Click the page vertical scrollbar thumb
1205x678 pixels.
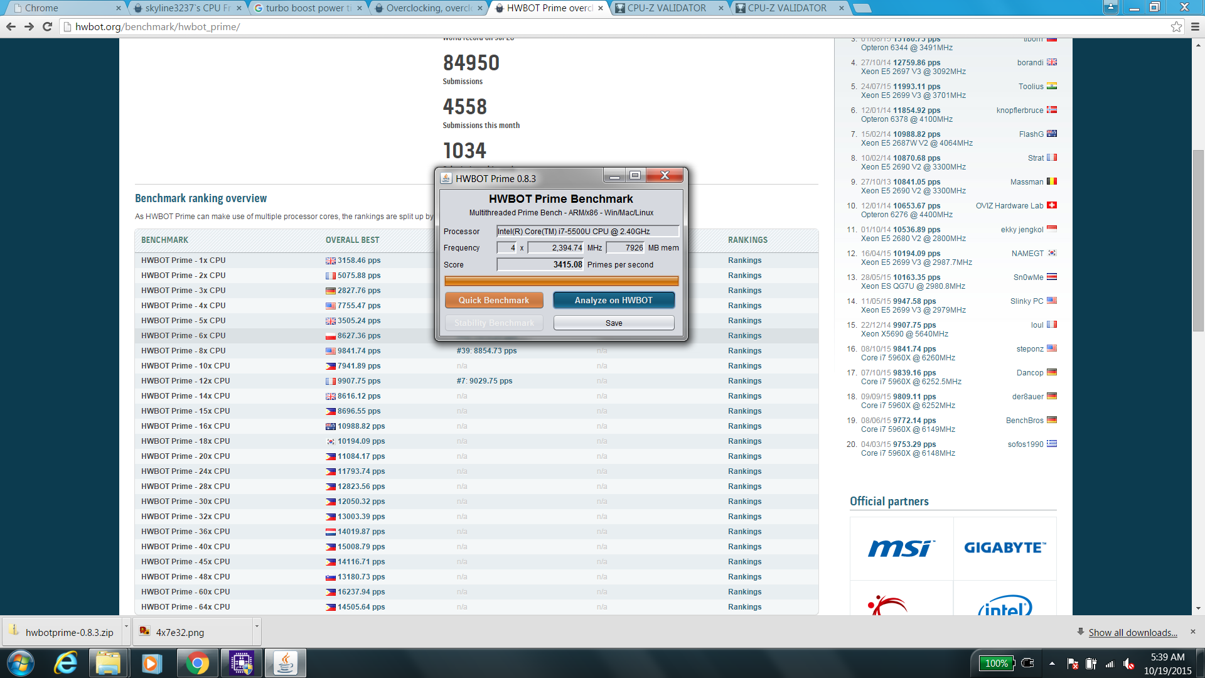1198,240
